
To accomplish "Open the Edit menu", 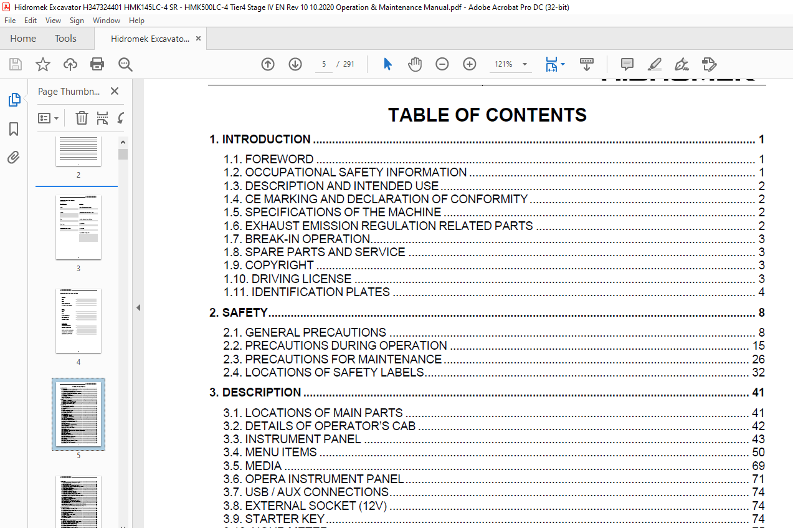I will click(x=31, y=21).
